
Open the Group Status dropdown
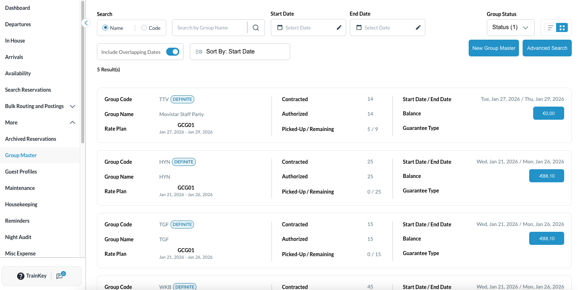[510, 28]
